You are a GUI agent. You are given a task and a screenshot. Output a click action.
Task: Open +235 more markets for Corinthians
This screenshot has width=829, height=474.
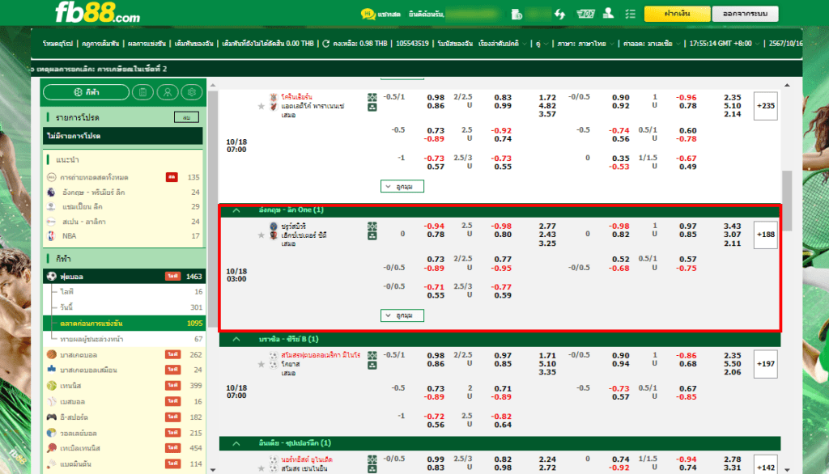point(765,106)
